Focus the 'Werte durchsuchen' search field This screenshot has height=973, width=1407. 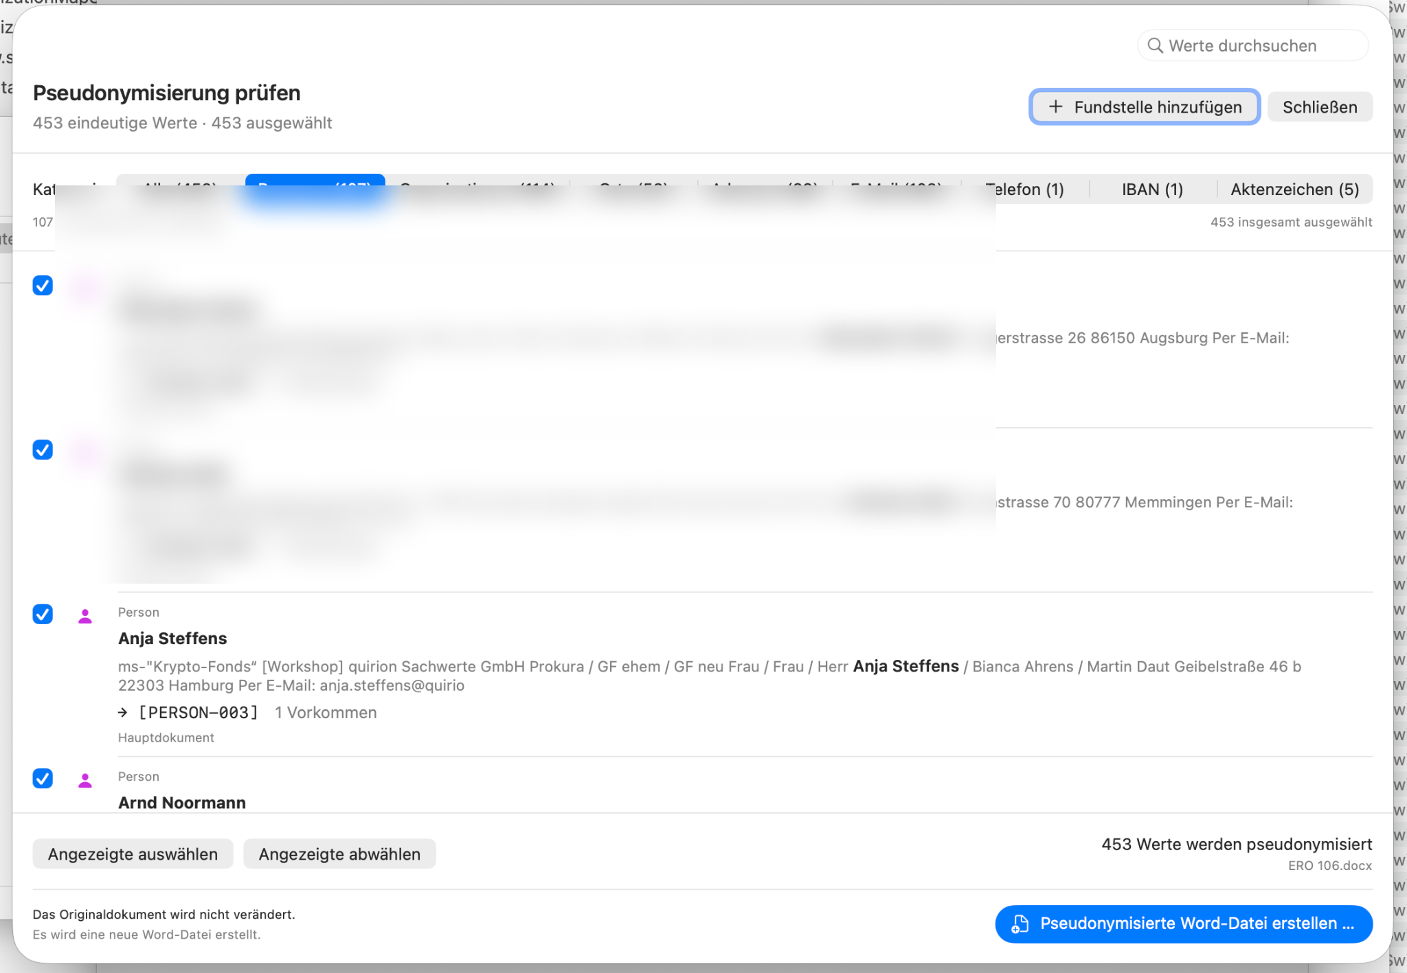1253,45
